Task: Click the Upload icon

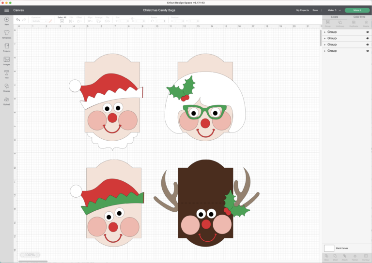Action: [7, 100]
